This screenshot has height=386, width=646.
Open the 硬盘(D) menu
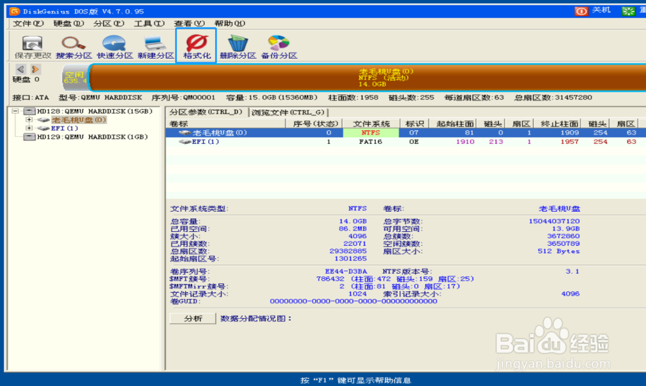click(68, 23)
